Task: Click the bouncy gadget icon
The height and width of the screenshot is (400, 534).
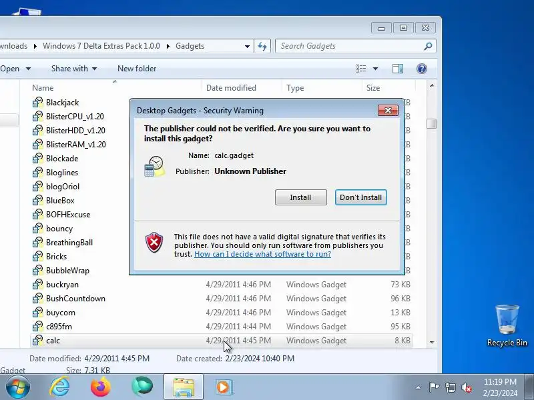Action: click(38, 229)
